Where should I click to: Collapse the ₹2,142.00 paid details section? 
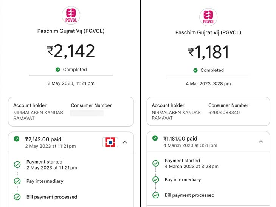tap(125, 142)
